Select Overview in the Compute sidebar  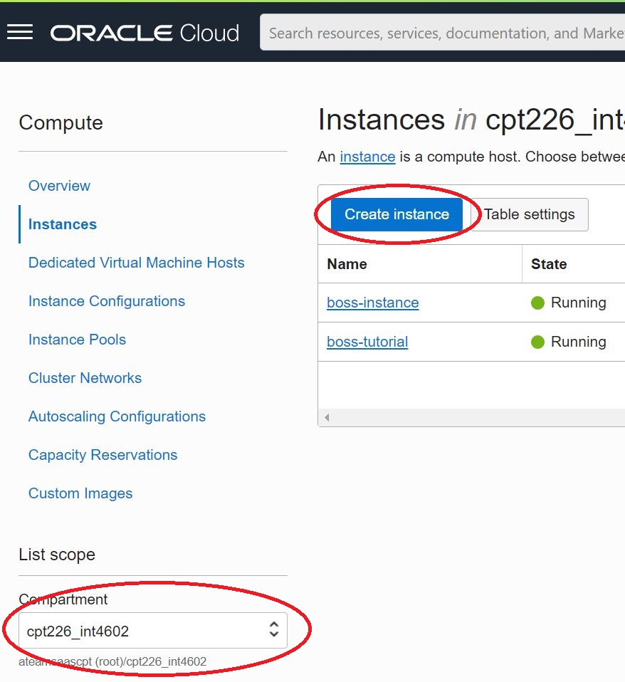(59, 186)
